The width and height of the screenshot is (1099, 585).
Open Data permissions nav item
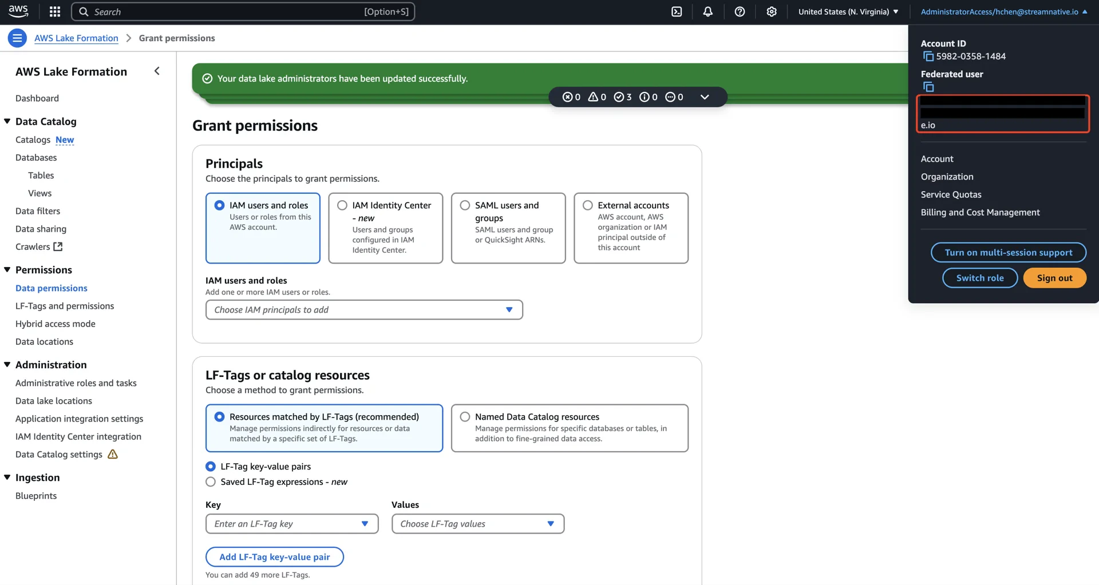tap(52, 288)
